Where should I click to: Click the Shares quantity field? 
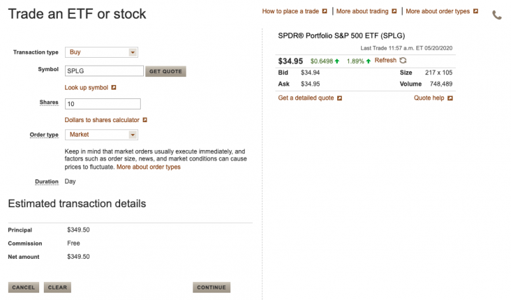coord(102,104)
